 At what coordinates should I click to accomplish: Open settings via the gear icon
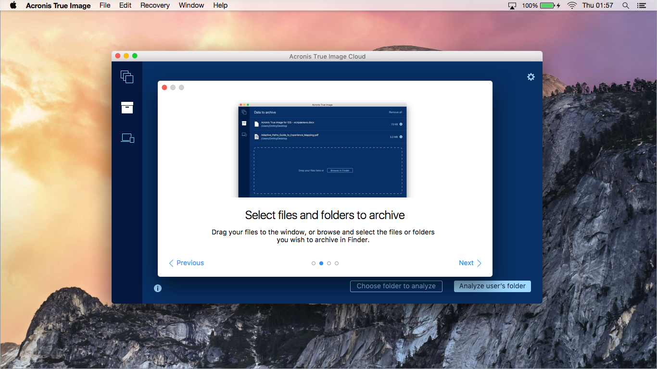(531, 77)
